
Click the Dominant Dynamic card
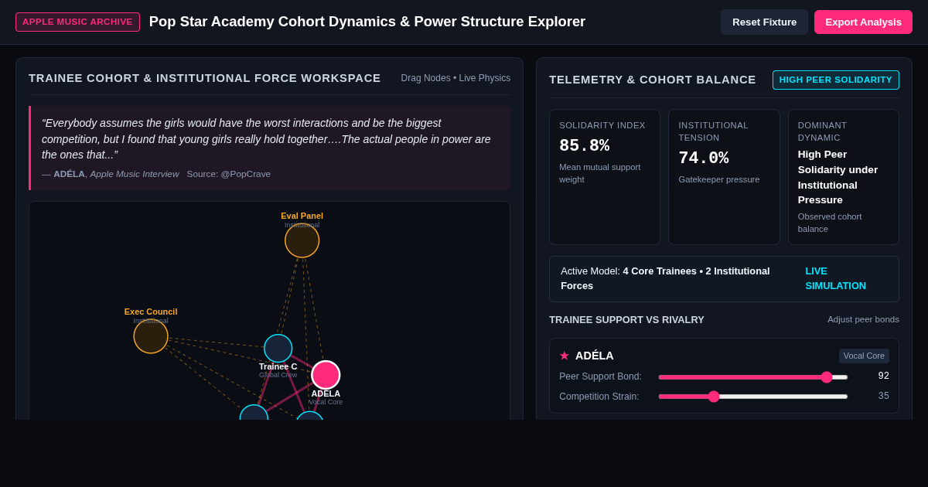[844, 177]
